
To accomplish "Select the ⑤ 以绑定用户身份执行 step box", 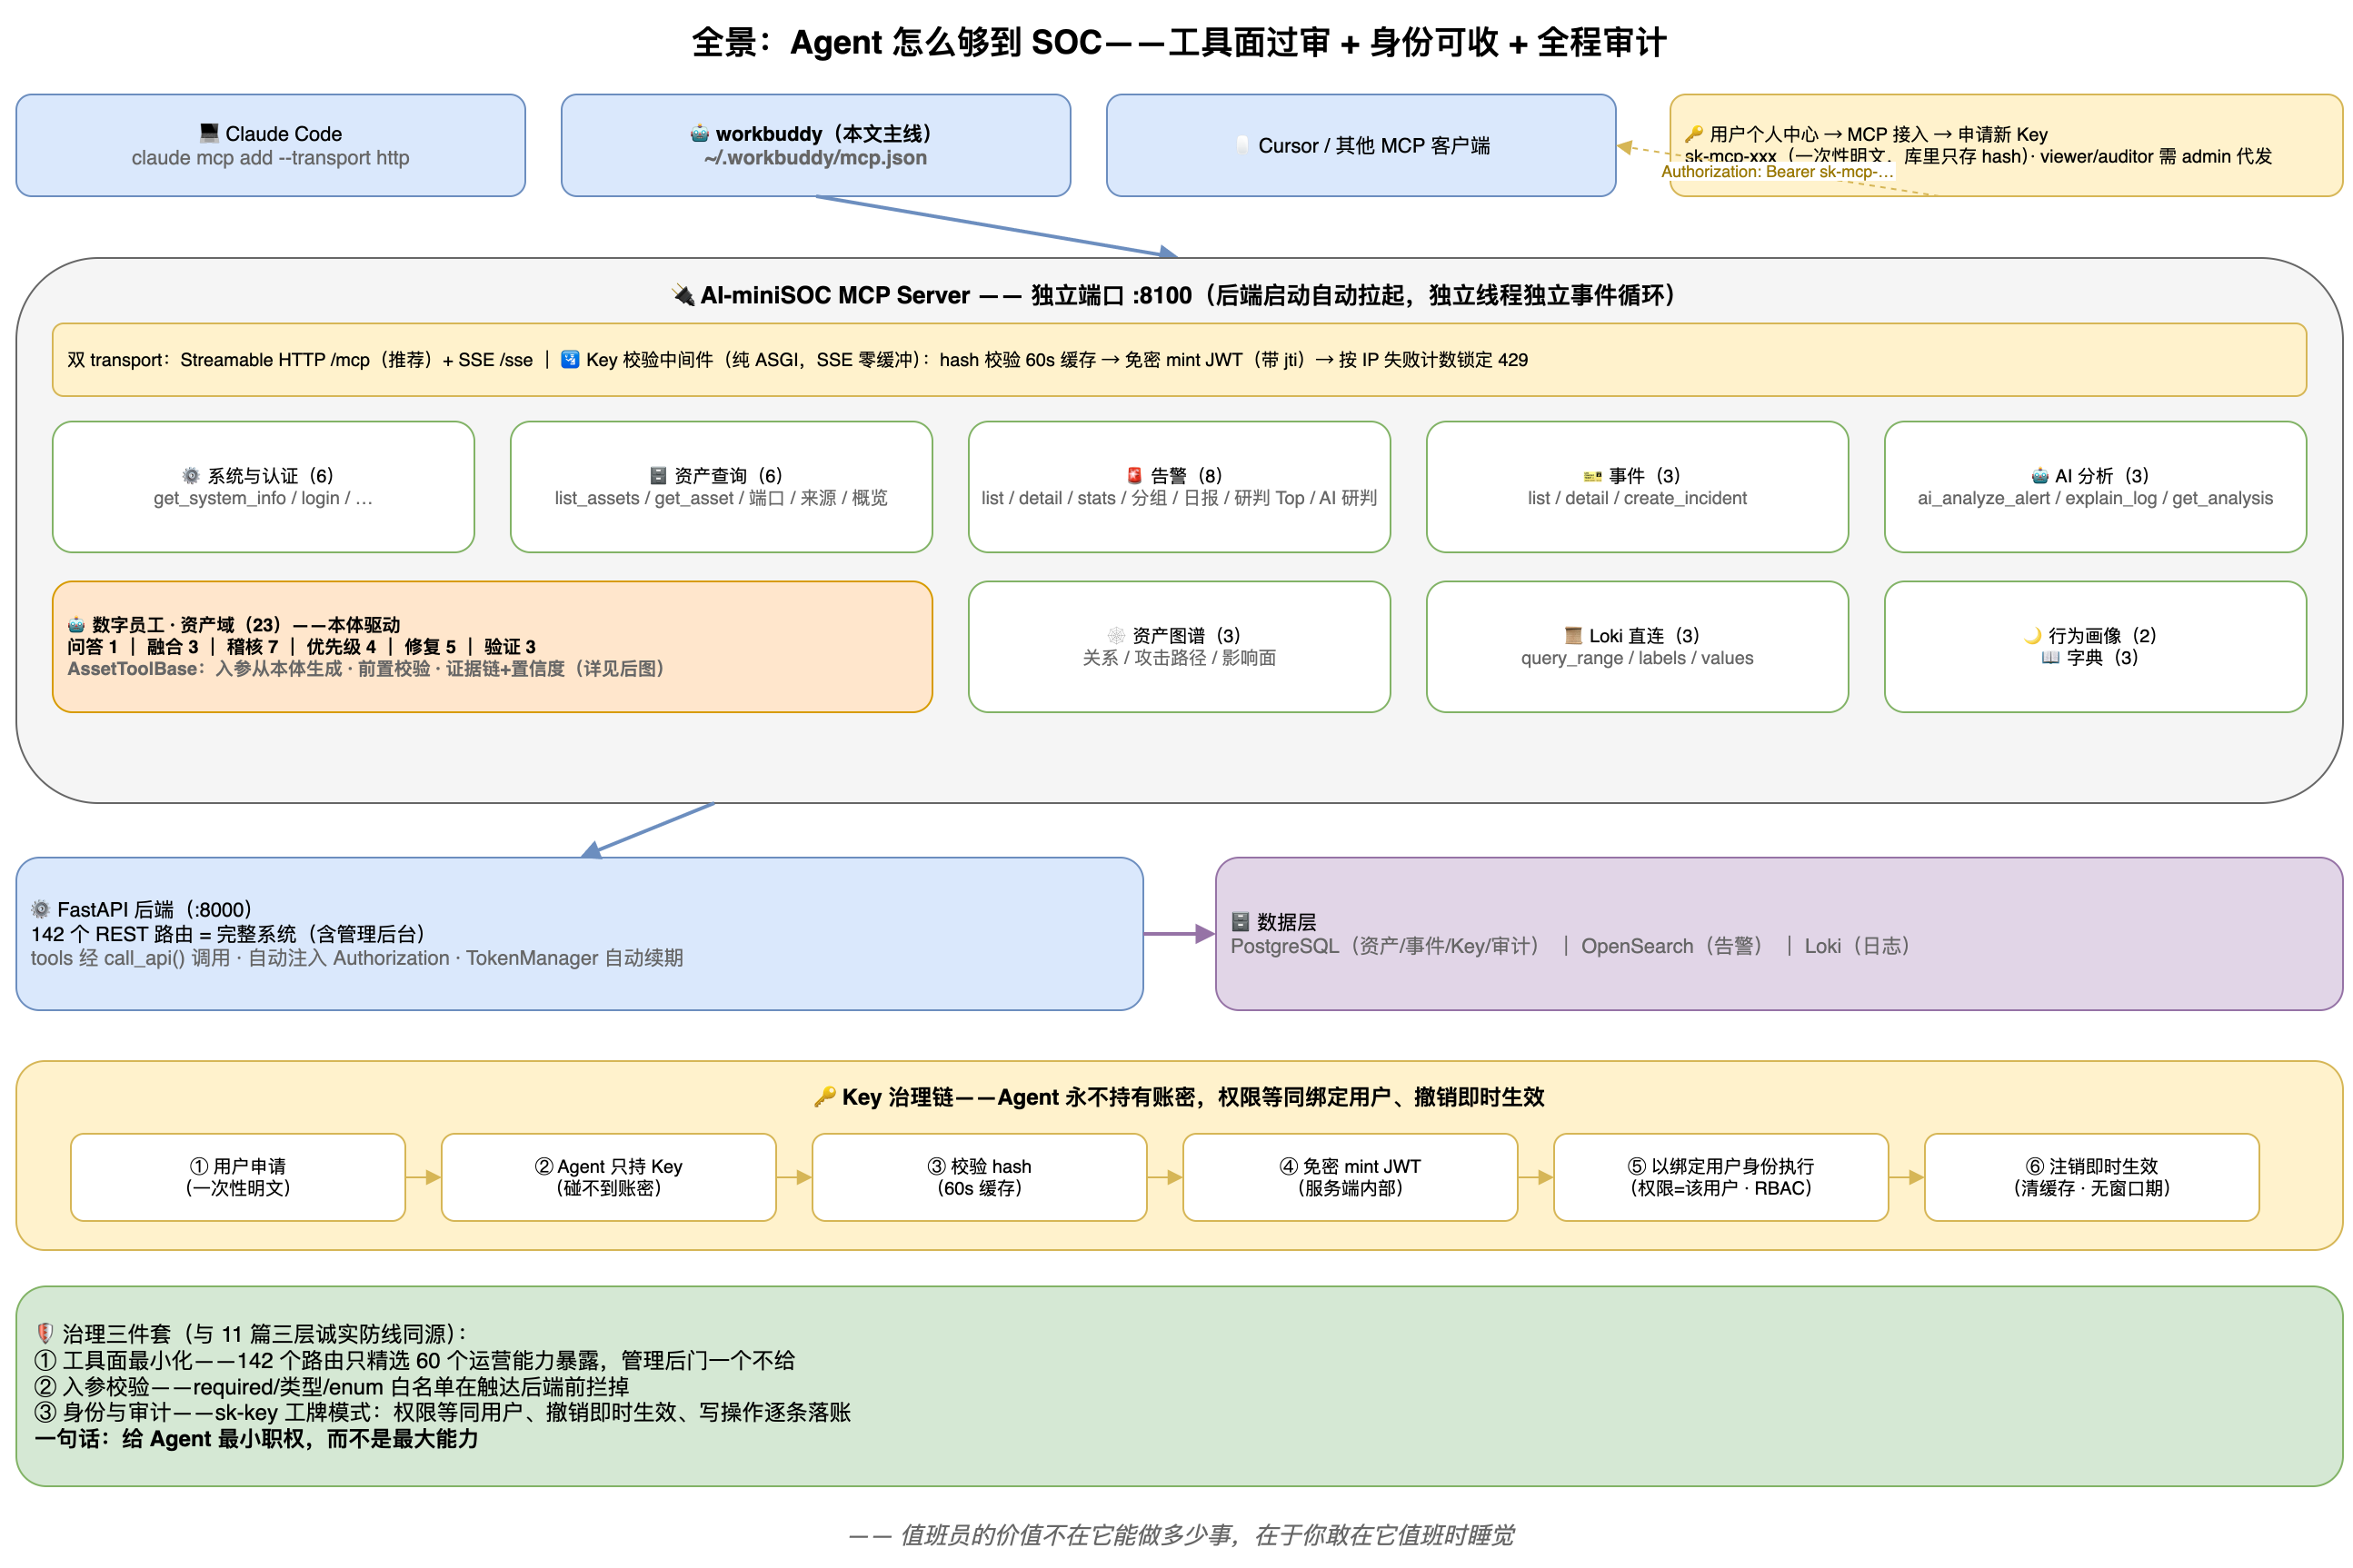I will (x=1720, y=1177).
